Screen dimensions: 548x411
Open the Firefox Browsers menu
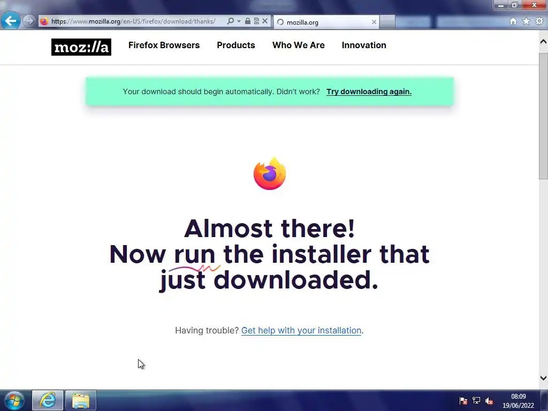(164, 45)
